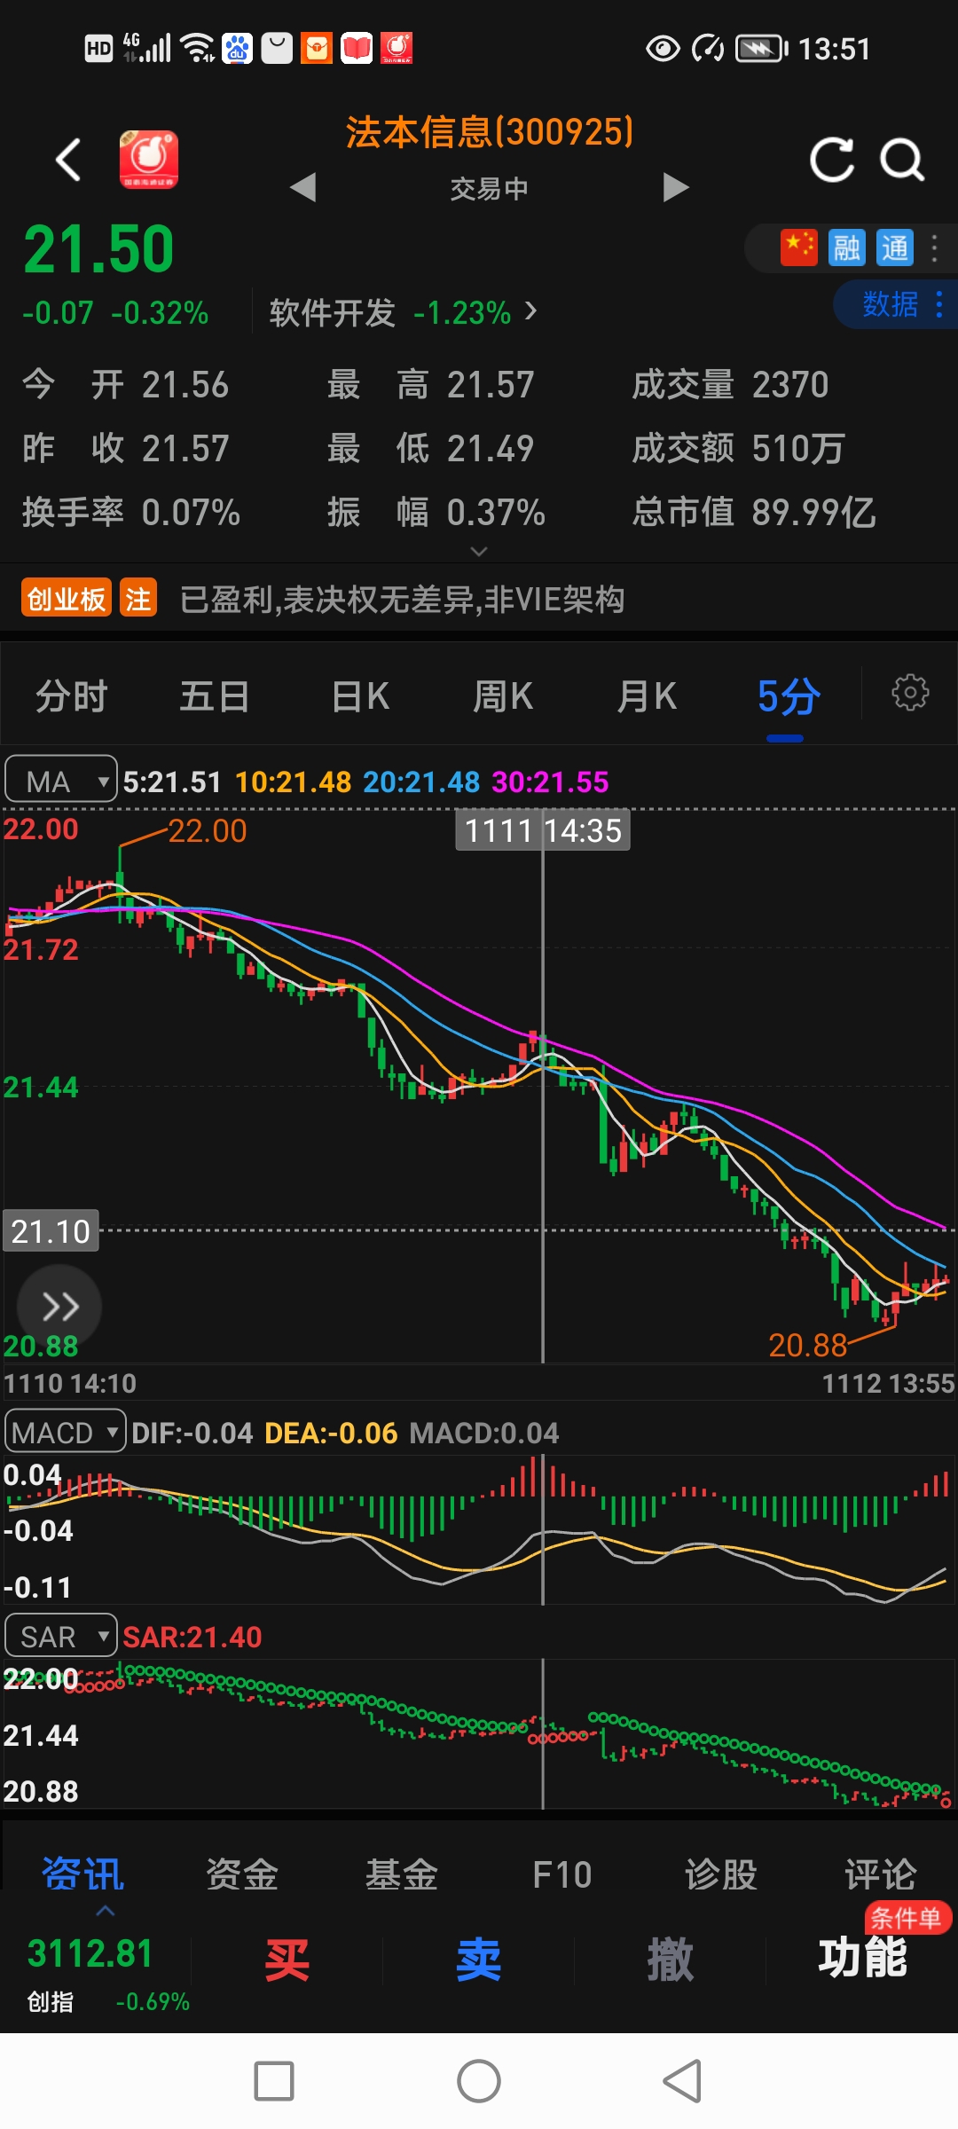This screenshot has width=958, height=2129.
Task: Tap Android back triangle button
Action: (683, 2081)
